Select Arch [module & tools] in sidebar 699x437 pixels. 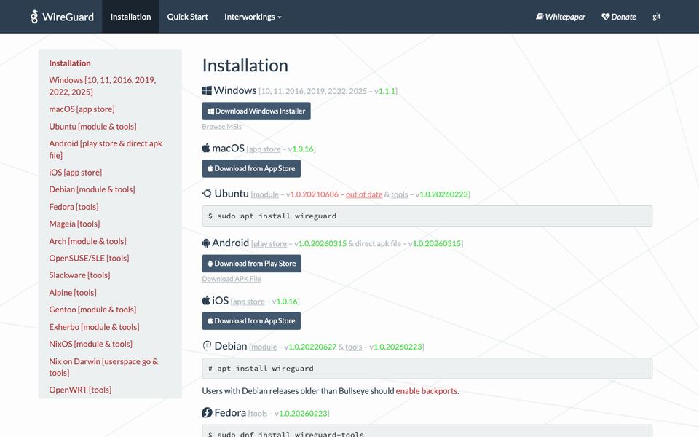click(88, 241)
